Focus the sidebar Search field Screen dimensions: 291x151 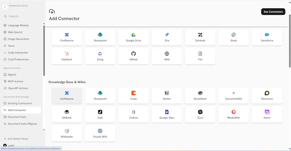tap(21, 16)
